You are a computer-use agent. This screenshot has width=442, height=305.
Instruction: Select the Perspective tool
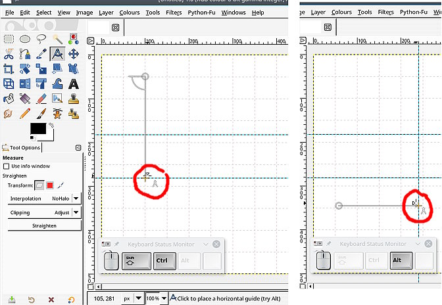[x=73, y=69]
